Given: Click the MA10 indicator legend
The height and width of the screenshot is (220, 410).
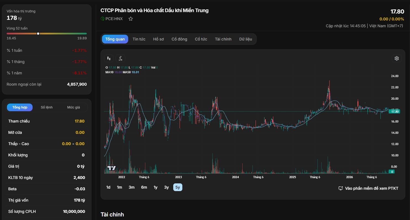Looking at the screenshot, I should tap(114, 72).
